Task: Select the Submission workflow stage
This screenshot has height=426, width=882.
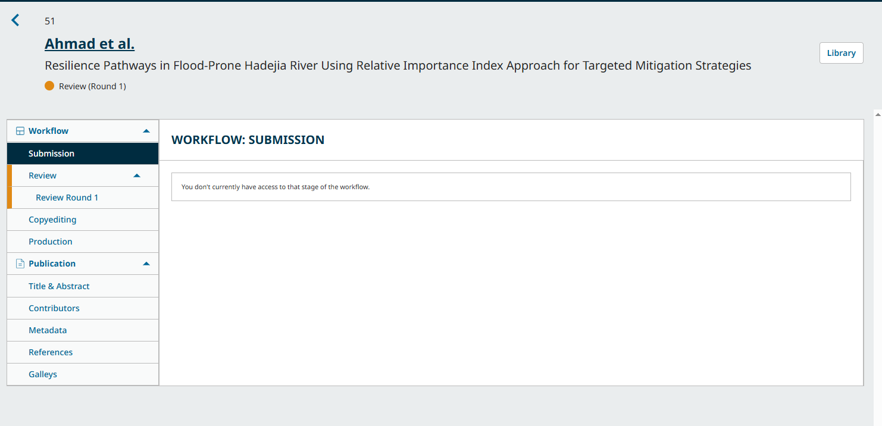Action: click(x=51, y=154)
